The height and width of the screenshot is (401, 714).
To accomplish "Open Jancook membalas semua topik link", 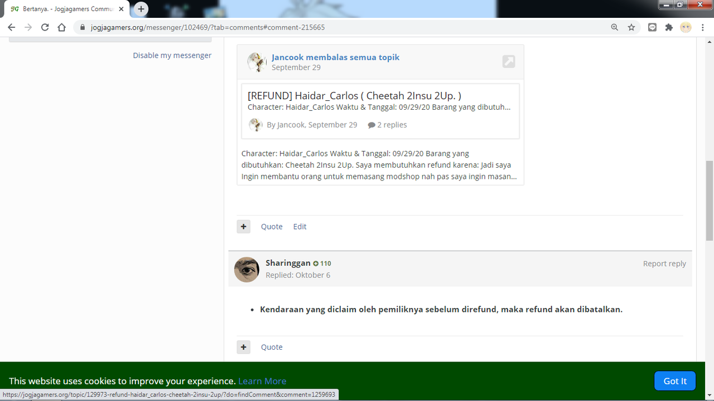I will click(x=335, y=57).
